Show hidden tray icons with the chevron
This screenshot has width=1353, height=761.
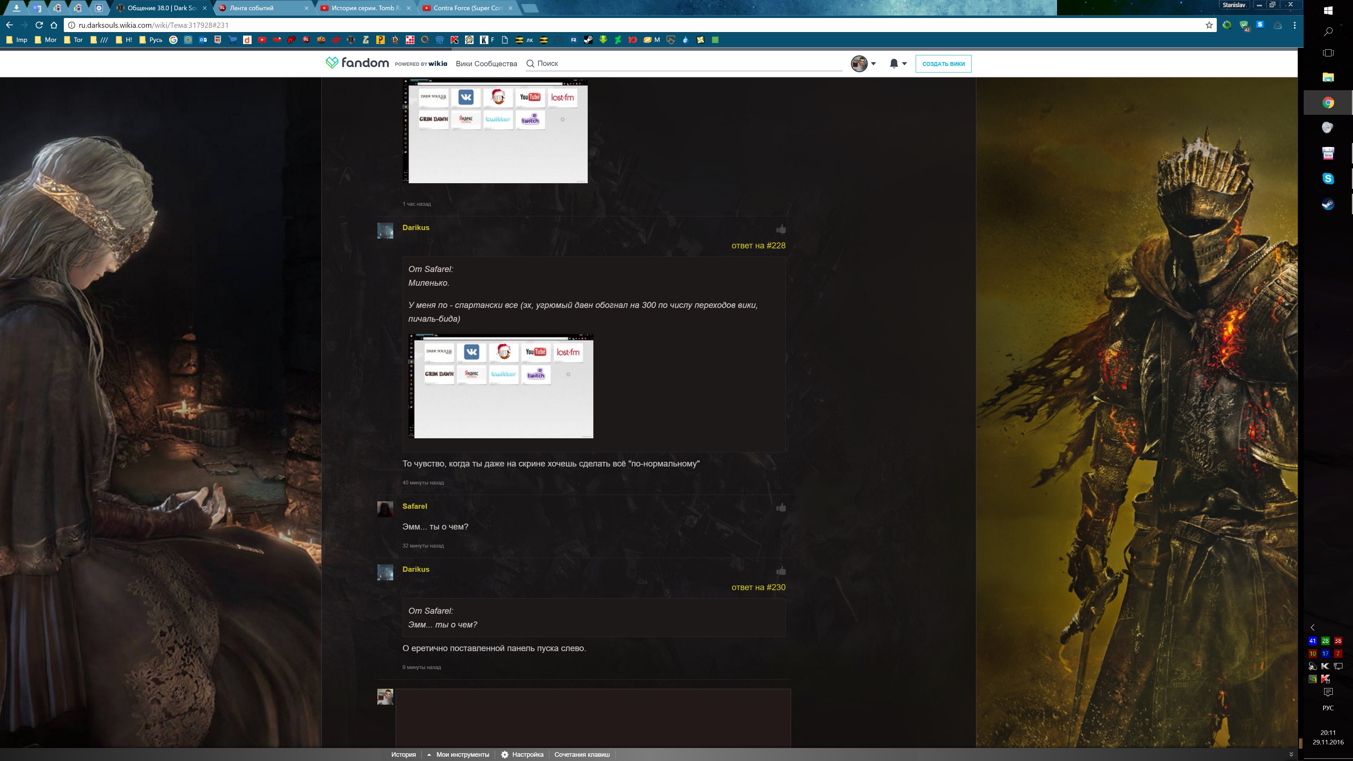(x=1312, y=627)
